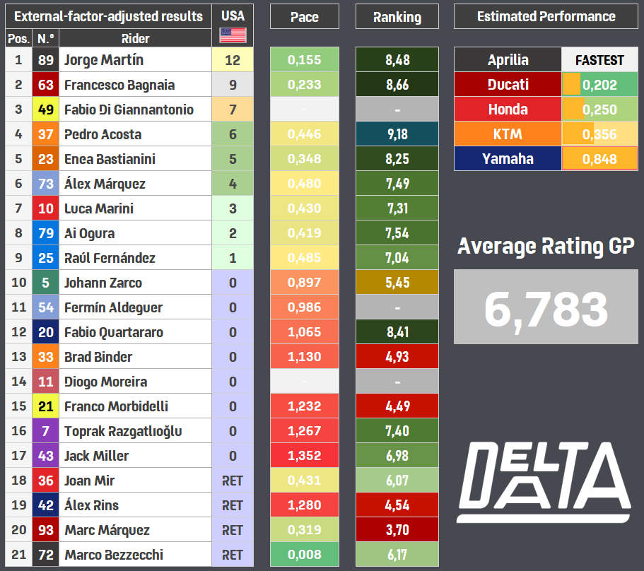
Task: Click the RET cell for Joan Mir
Action: coord(233,481)
